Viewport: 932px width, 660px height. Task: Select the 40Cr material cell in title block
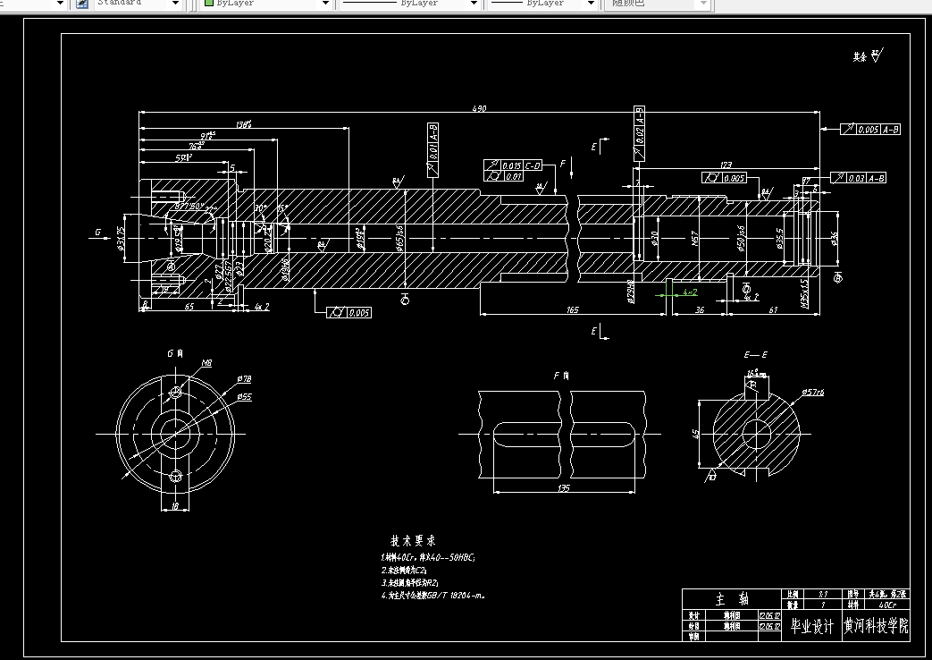(x=887, y=605)
